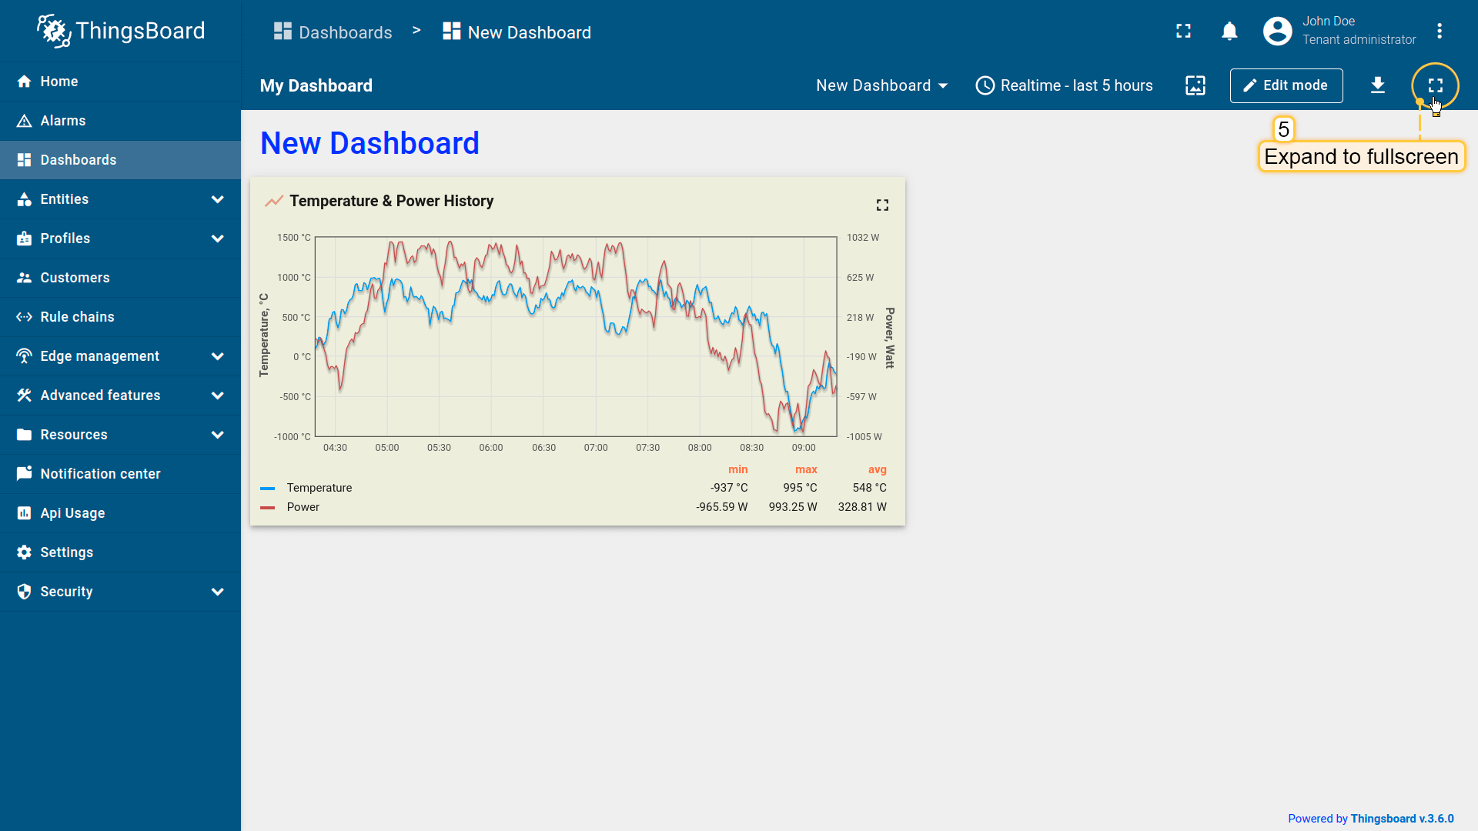Open the update dashboard image icon
Image resolution: width=1478 pixels, height=831 pixels.
1195,85
